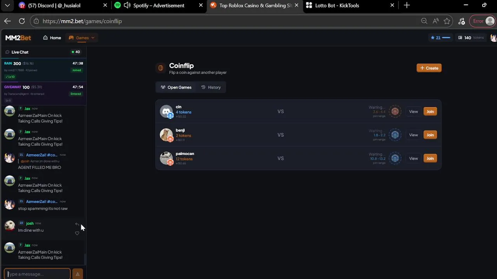The image size is (497, 279).
Task: Mute the Spotify tab via the speaker icon
Action: (x=127, y=5)
